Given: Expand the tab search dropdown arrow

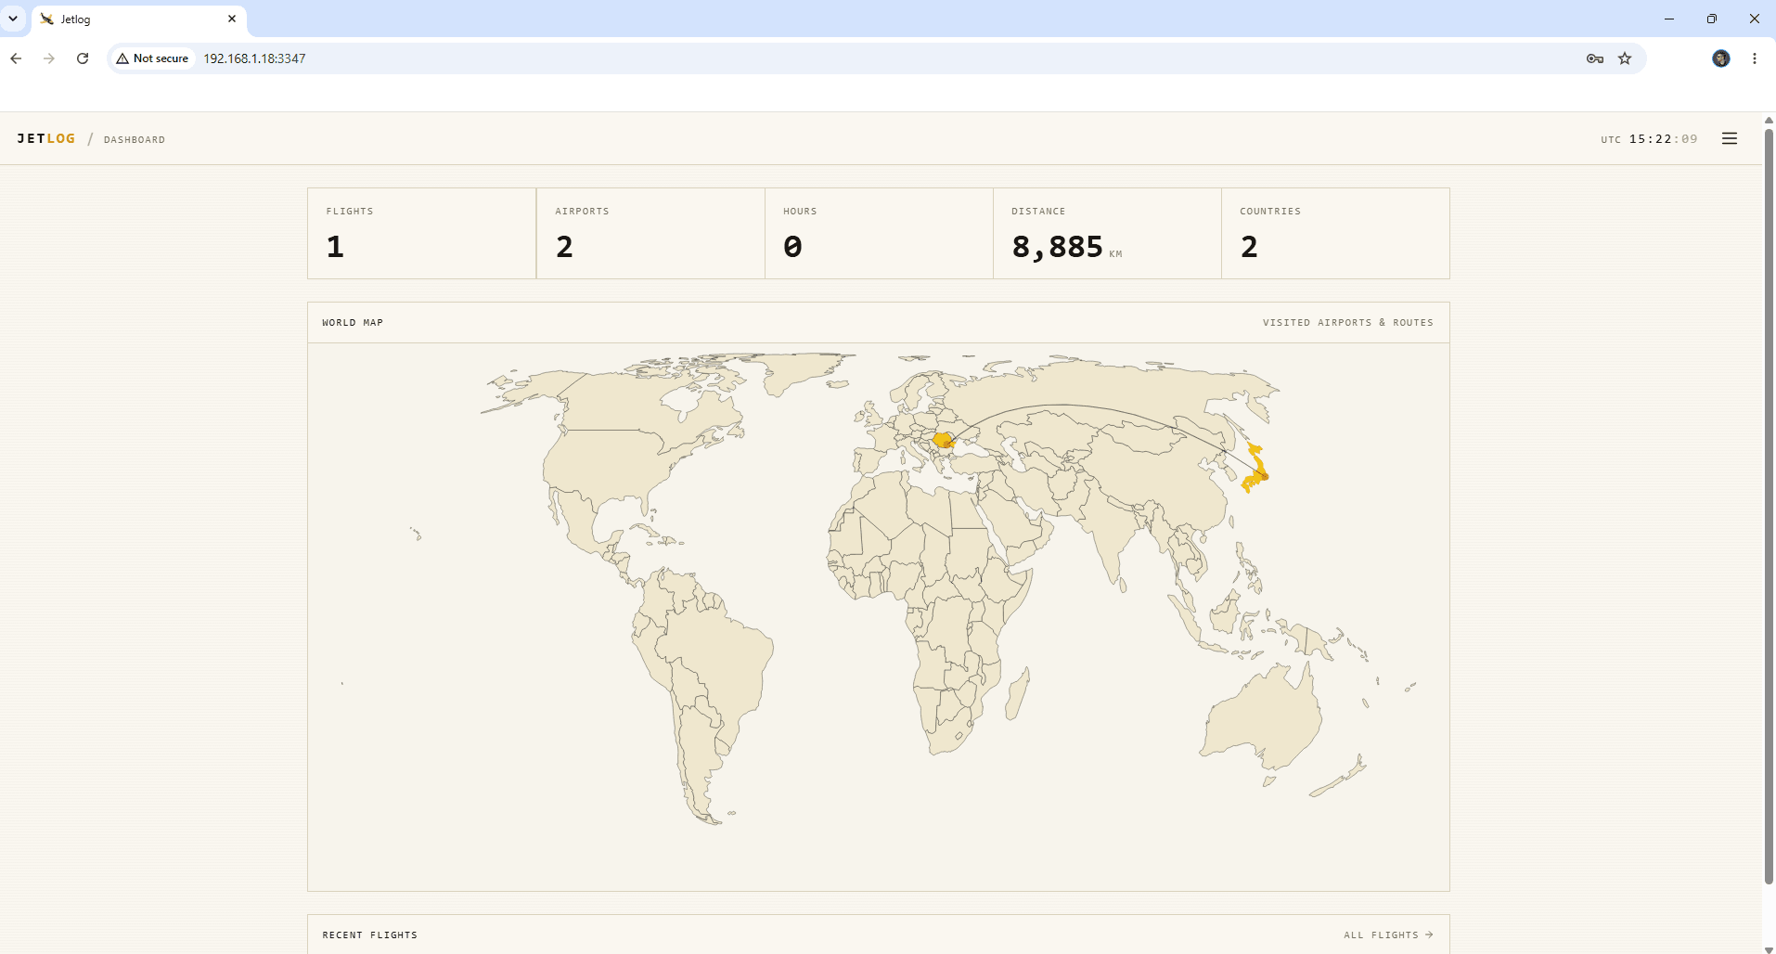Looking at the screenshot, I should tap(13, 19).
